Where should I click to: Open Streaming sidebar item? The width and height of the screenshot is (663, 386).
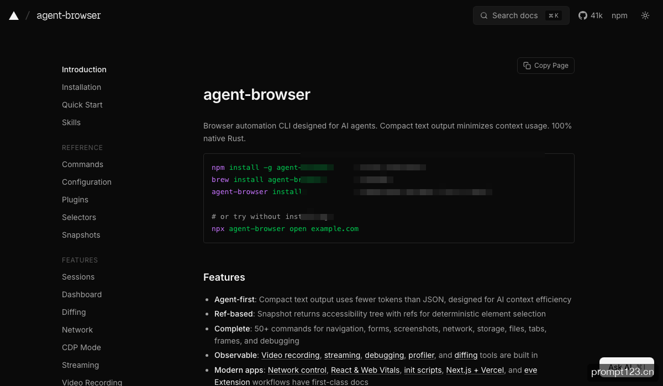80,365
